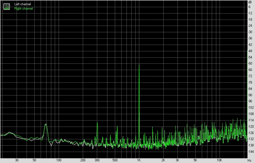Click the 300 Hz harmonic peak
This screenshot has width=255, height=163.
pos(97,123)
